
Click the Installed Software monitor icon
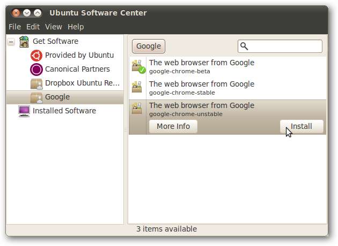[24, 111]
